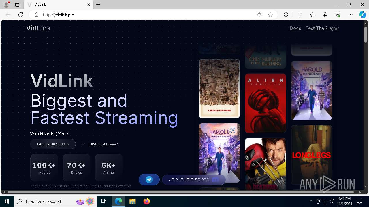
Task: Click Harold poster in right column
Action: coord(312,90)
